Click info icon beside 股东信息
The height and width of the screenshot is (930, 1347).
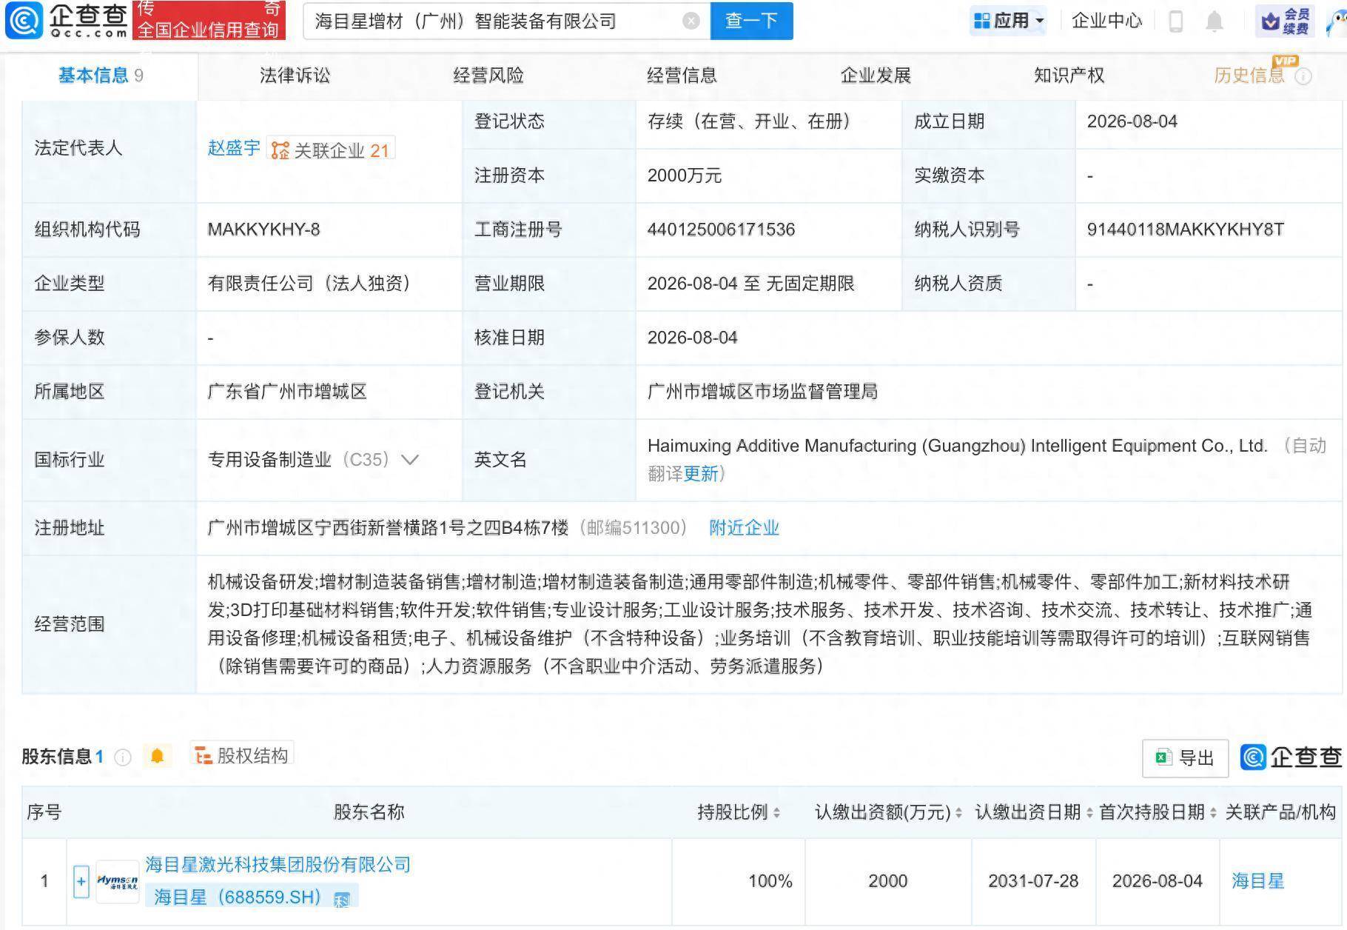pyautogui.click(x=123, y=757)
